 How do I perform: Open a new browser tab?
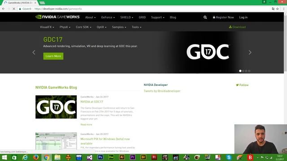click(42, 3)
